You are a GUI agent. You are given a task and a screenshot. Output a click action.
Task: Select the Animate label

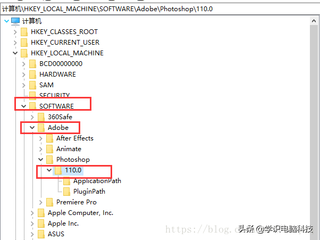(x=69, y=149)
